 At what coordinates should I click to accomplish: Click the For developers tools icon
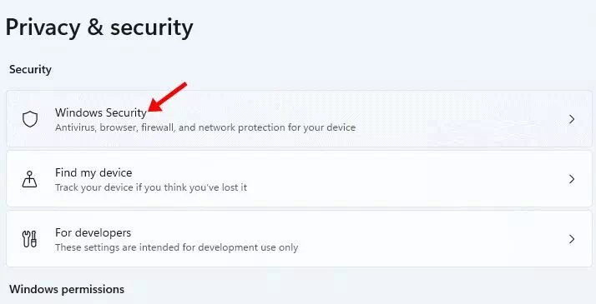click(30, 239)
